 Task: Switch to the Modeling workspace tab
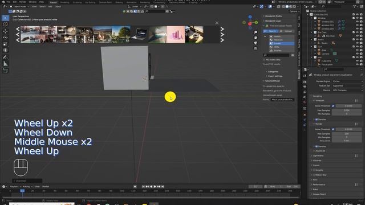(64, 2)
